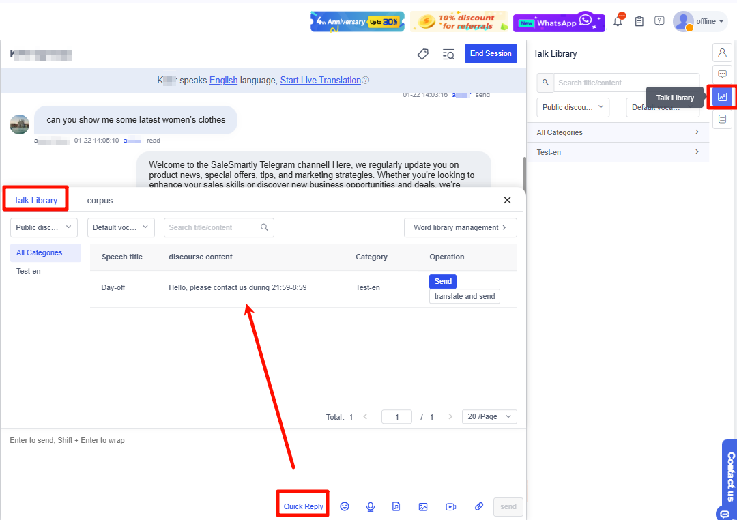Select the Test-en category in popup list
Viewport: 737px width, 520px height.
point(28,271)
